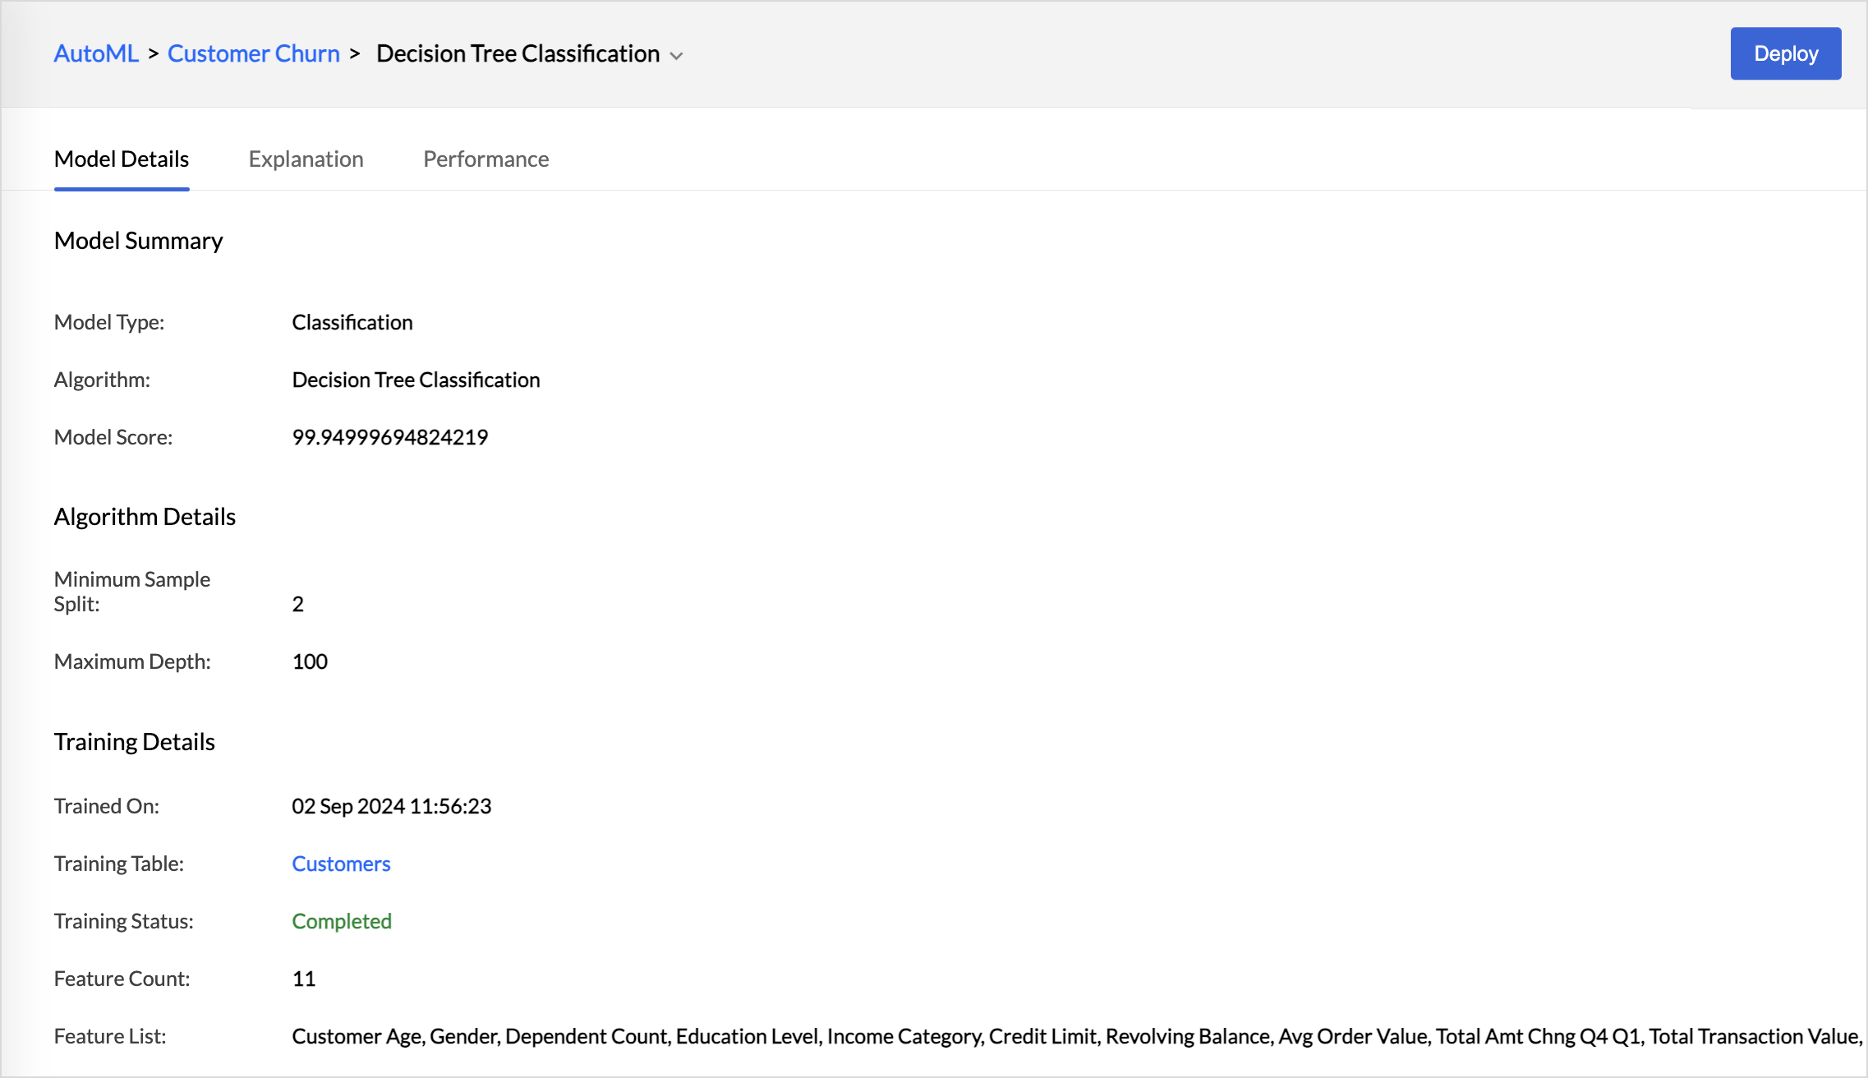
Task: Click the Maximum Depth value 100
Action: click(x=310, y=661)
